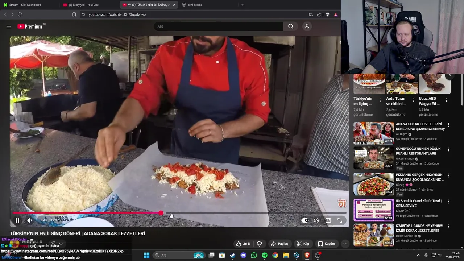Click the Orkun Işıtmak channel name

[405, 159]
